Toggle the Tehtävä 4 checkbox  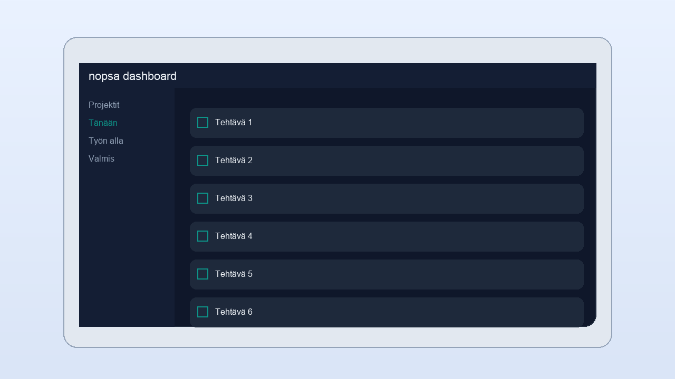pos(202,236)
